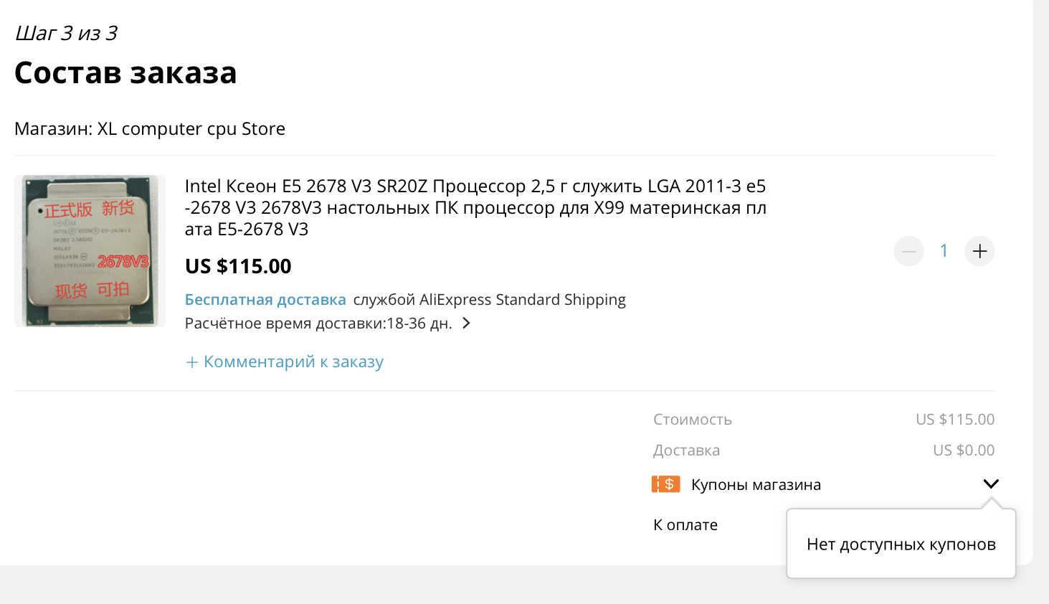The image size is (1049, 604).
Task: Click the Купоны магазина label
Action: point(756,485)
